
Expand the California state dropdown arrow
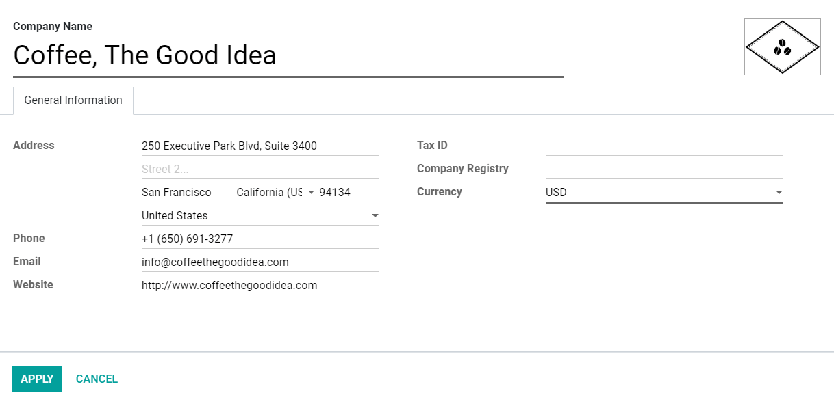point(312,192)
